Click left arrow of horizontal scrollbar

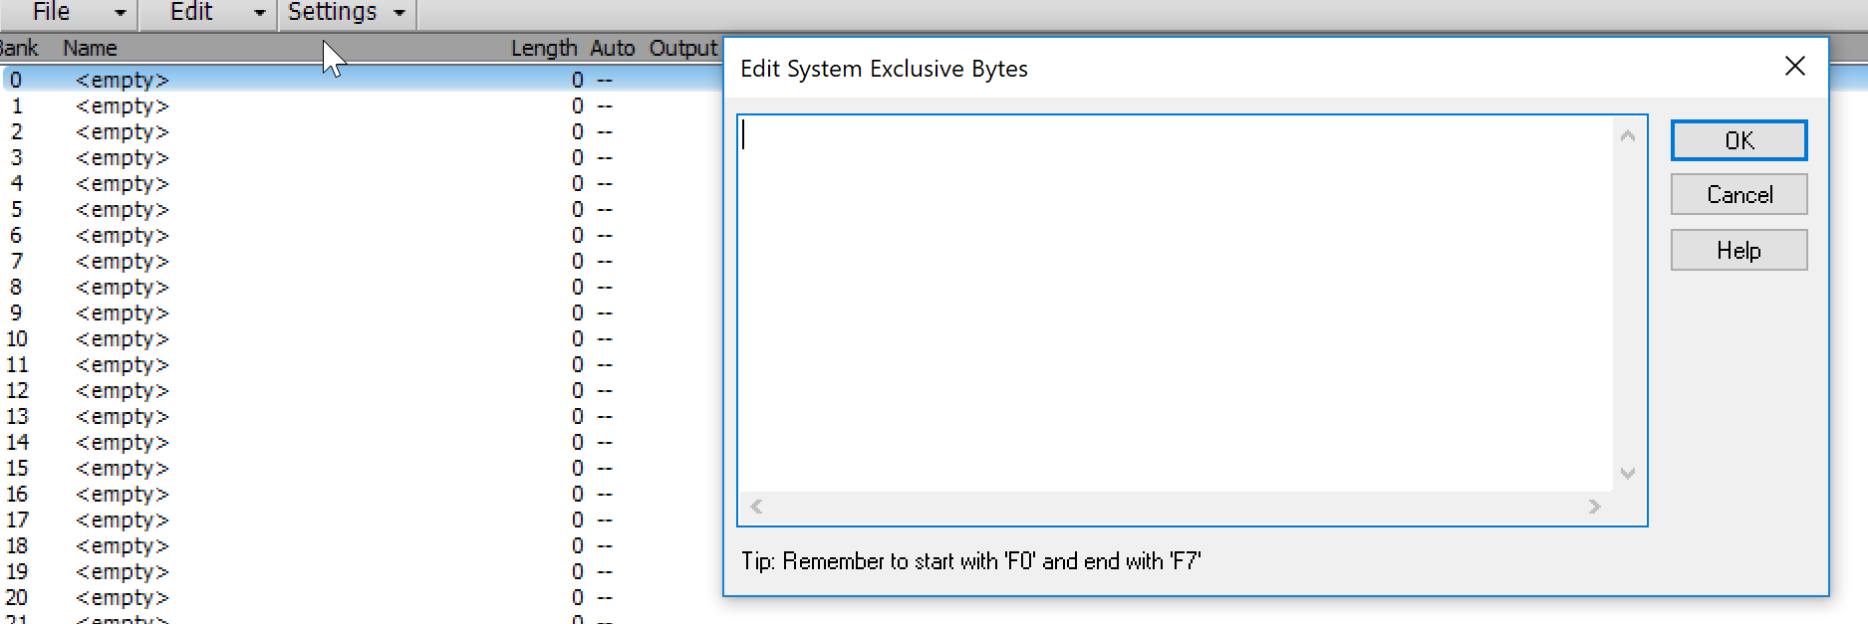[757, 507]
